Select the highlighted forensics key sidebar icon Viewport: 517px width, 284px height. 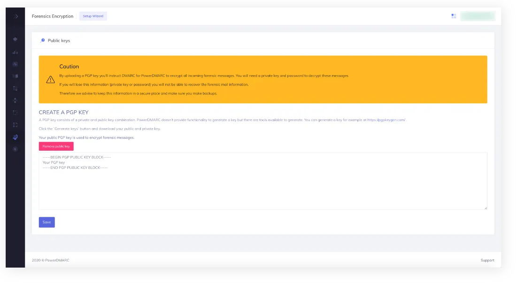pos(15,137)
